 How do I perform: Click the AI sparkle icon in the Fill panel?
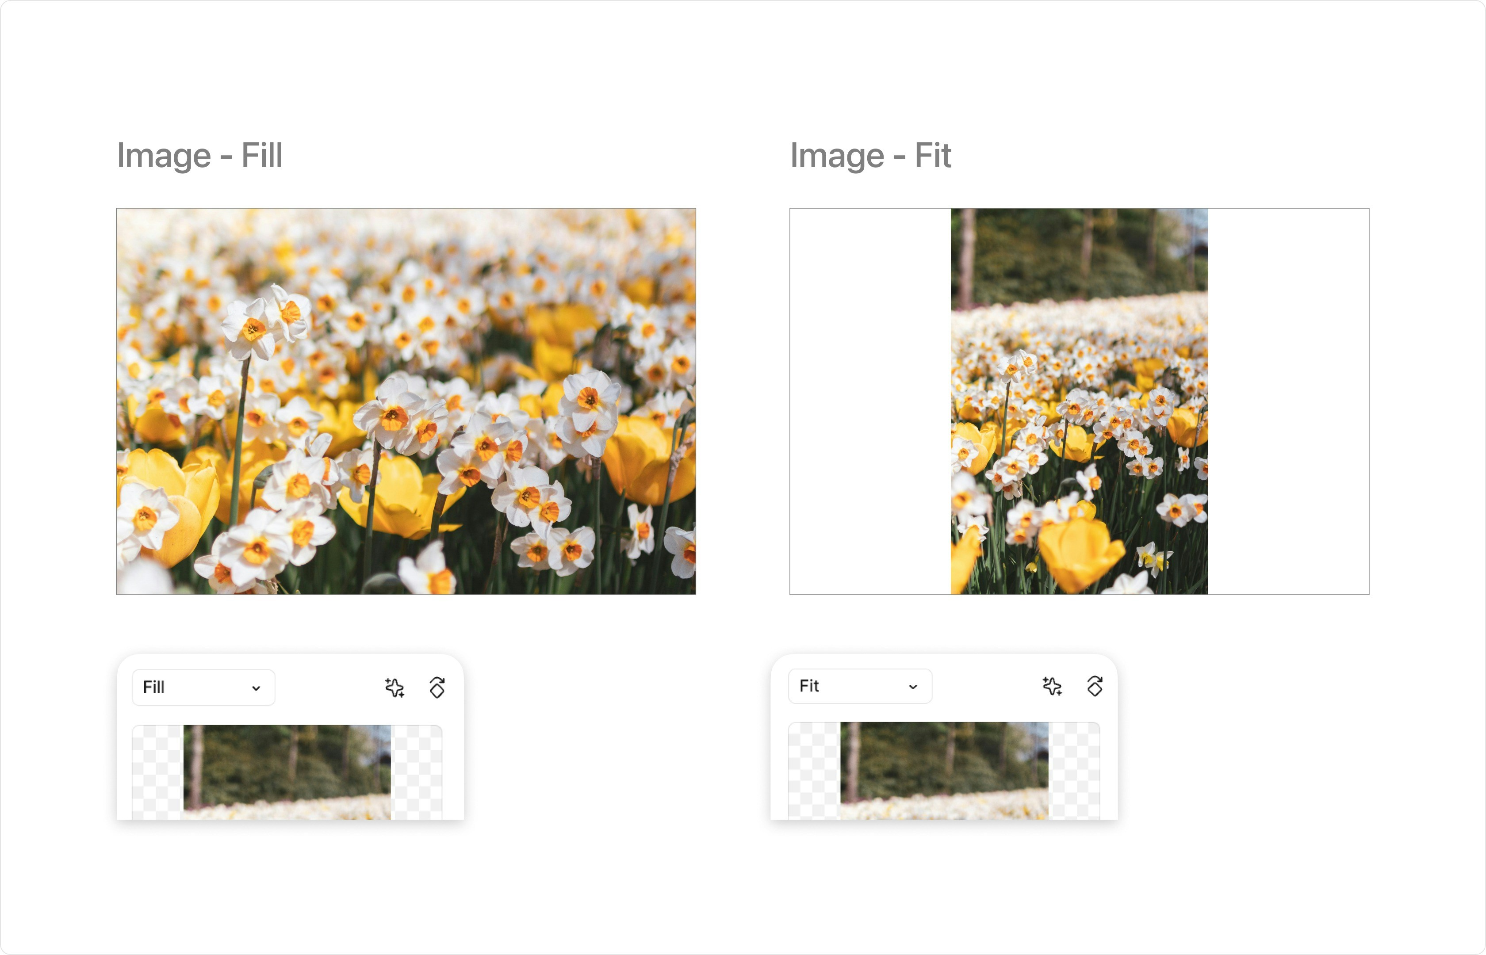pos(394,688)
